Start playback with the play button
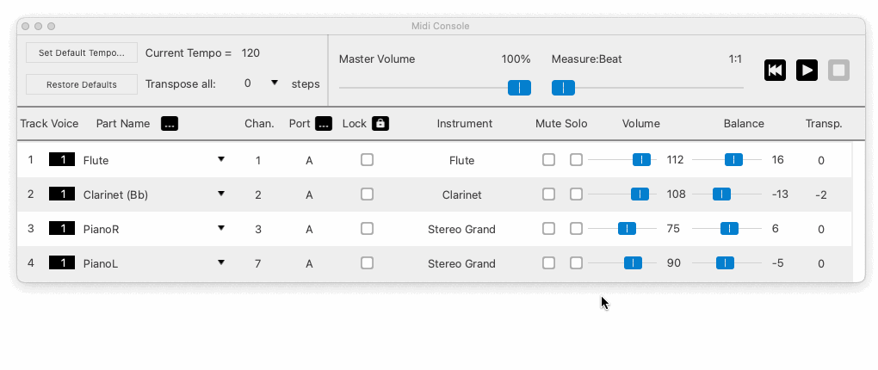 point(807,71)
